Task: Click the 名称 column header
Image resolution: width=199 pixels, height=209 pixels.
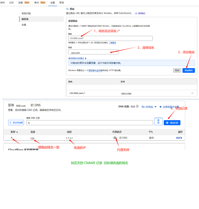Action: 33,132
